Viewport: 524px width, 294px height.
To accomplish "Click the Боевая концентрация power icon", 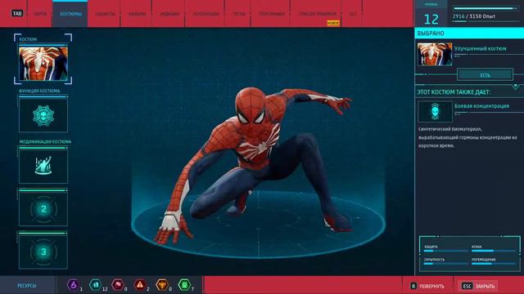I will (435, 112).
